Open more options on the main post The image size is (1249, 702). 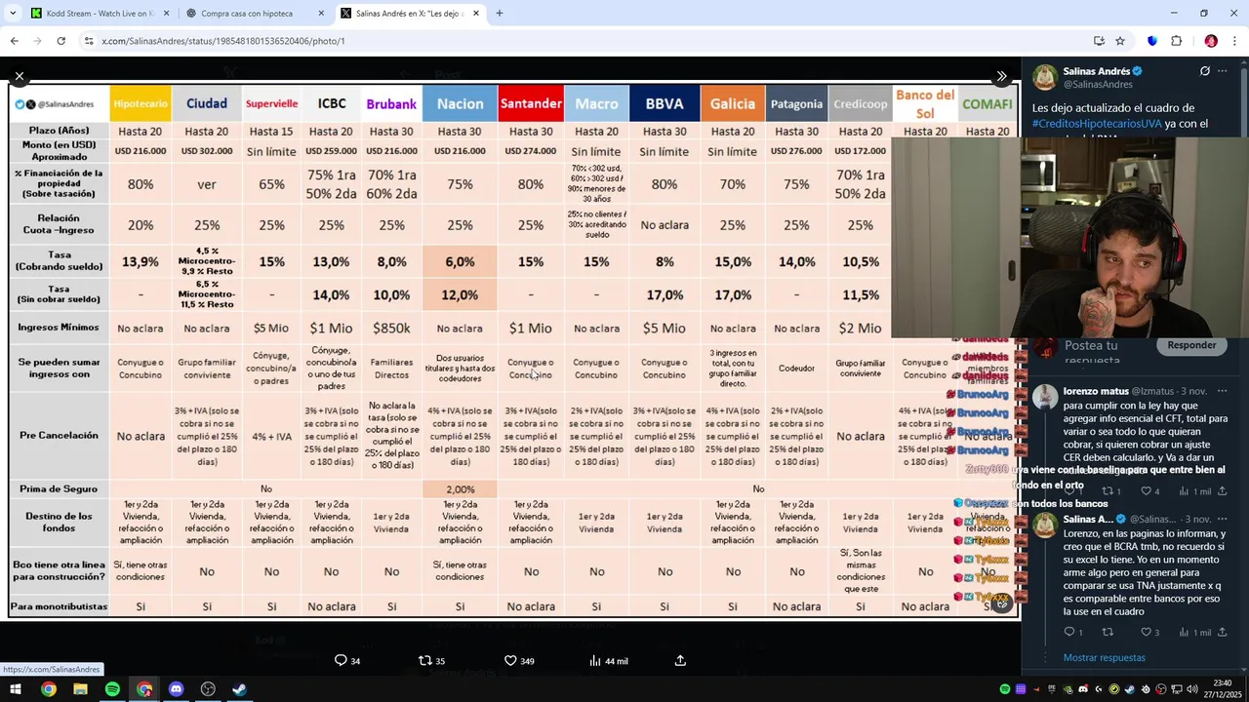pyautogui.click(x=1223, y=71)
